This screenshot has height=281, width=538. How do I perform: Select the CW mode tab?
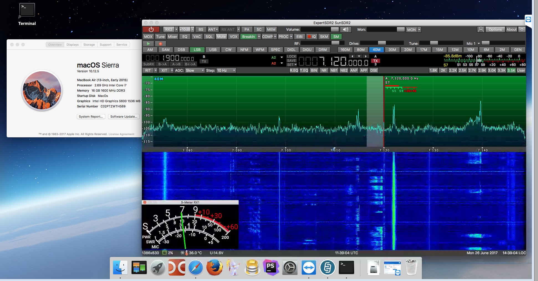coord(228,50)
